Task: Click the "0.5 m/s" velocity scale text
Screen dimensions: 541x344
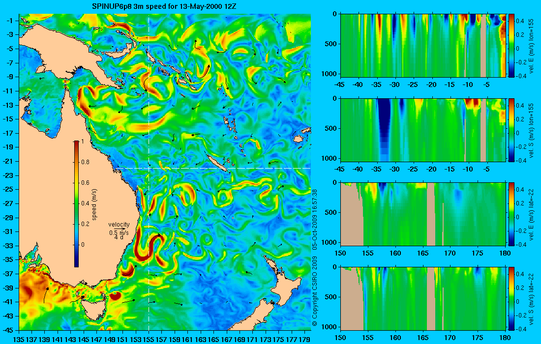Action: 119,232
